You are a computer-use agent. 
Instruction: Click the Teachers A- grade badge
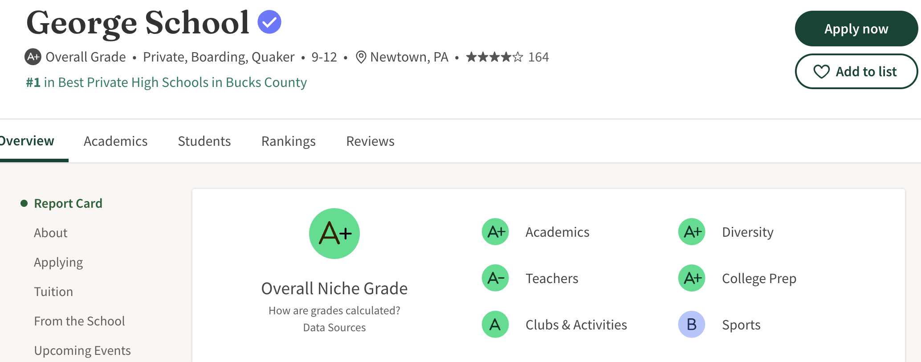click(495, 278)
